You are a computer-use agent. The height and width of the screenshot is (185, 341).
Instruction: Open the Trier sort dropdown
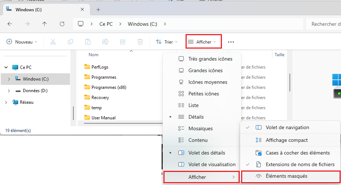tap(167, 42)
